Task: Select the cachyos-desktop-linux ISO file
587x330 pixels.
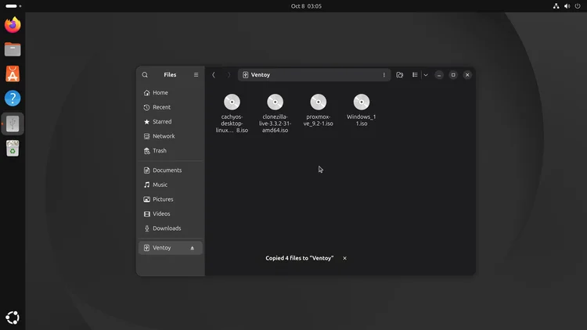Action: [232, 113]
